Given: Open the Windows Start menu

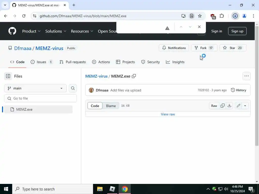Looking at the screenshot, I should tap(6, 189).
